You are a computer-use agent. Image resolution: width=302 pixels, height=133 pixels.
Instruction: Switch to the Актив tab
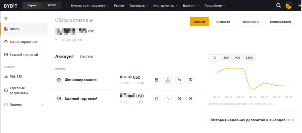[87, 56]
